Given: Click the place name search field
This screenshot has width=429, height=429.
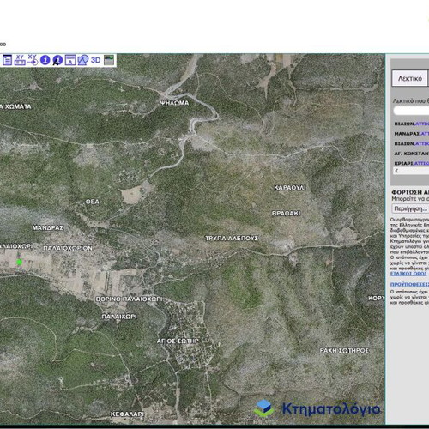Looking at the screenshot, I should click(411, 111).
